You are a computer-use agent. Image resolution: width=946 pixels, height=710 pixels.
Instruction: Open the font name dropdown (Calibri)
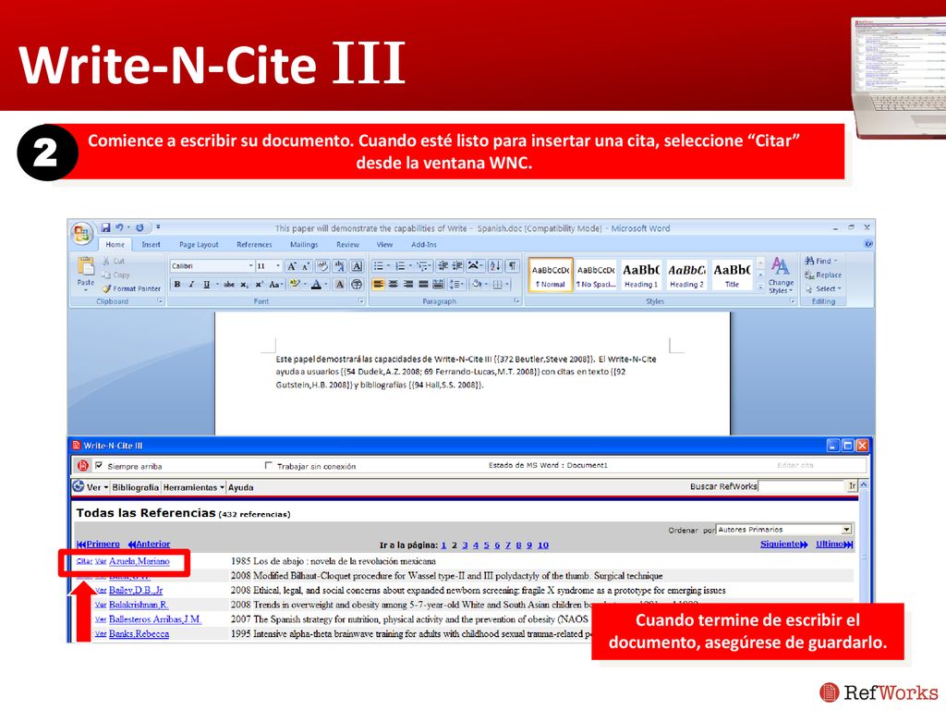[x=250, y=266]
